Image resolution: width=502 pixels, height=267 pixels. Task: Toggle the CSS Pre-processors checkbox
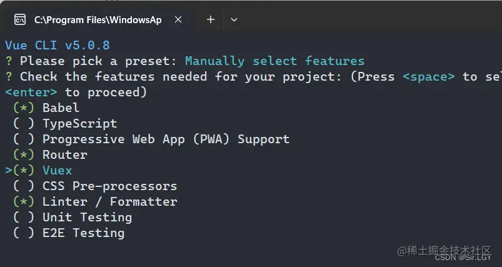click(24, 186)
